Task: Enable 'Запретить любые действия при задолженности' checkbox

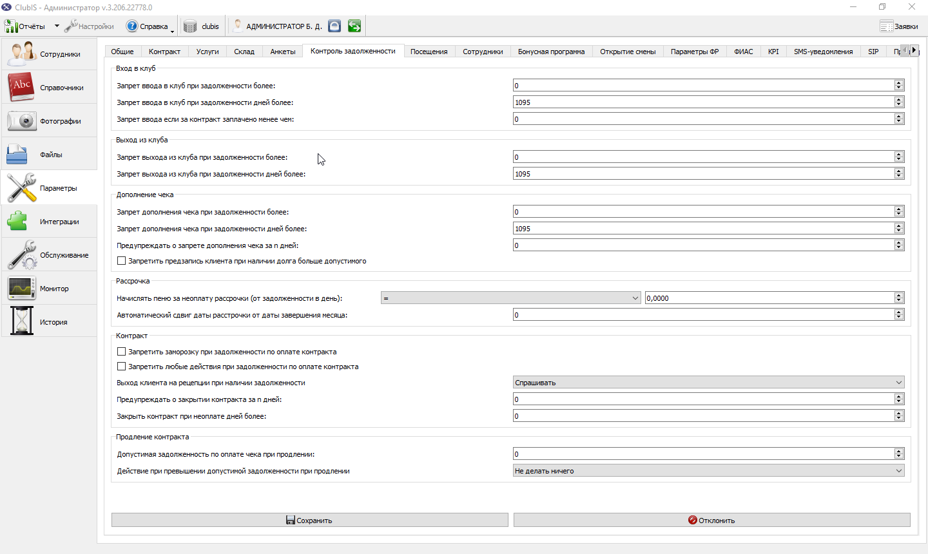Action: point(121,367)
